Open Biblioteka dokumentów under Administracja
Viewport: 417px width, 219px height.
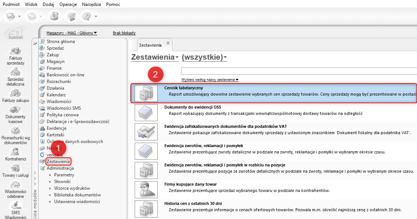tap(78, 195)
